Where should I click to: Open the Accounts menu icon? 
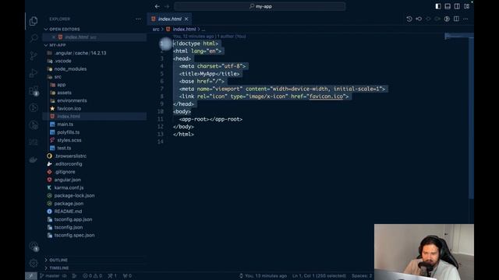34,246
